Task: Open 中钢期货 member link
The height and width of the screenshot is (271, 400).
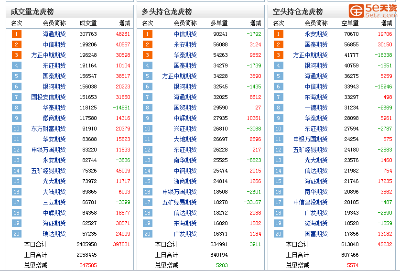Action: [x=185, y=171]
